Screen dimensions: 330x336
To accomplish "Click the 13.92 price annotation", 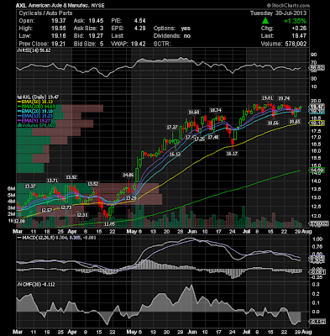I will coord(71,177).
